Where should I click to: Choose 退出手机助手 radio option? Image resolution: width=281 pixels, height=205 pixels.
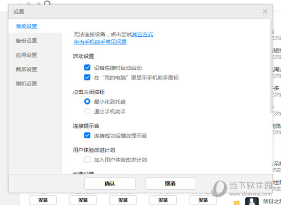[x=87, y=111]
